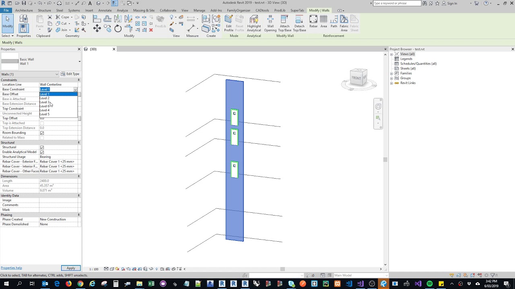Screen dimensions: 515x289
Task: Select Sheets (all) in Project Browser
Action: (x=408, y=69)
